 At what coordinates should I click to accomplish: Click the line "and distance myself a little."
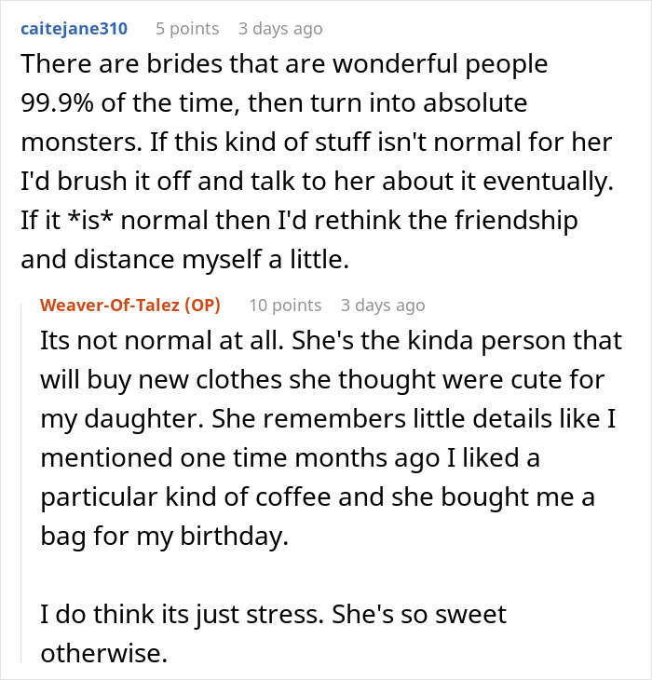tap(183, 260)
